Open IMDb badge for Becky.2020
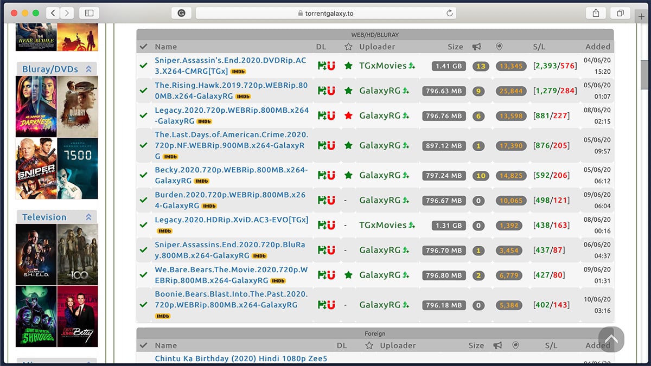This screenshot has width=651, height=366. [202, 181]
